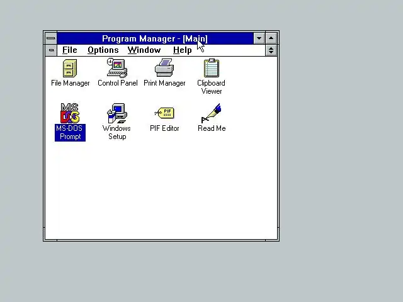This screenshot has width=403, height=302.
Task: Open the File menu
Action: click(x=70, y=50)
